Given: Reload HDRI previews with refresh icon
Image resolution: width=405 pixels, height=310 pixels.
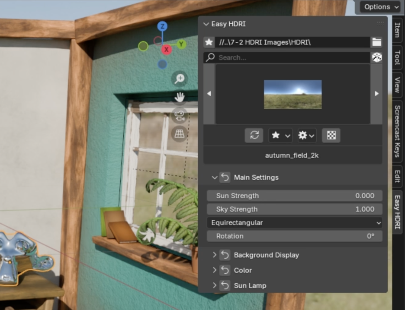Looking at the screenshot, I should (x=254, y=135).
